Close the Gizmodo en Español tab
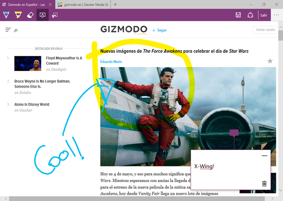This screenshot has width=283, height=201. point(50,5)
